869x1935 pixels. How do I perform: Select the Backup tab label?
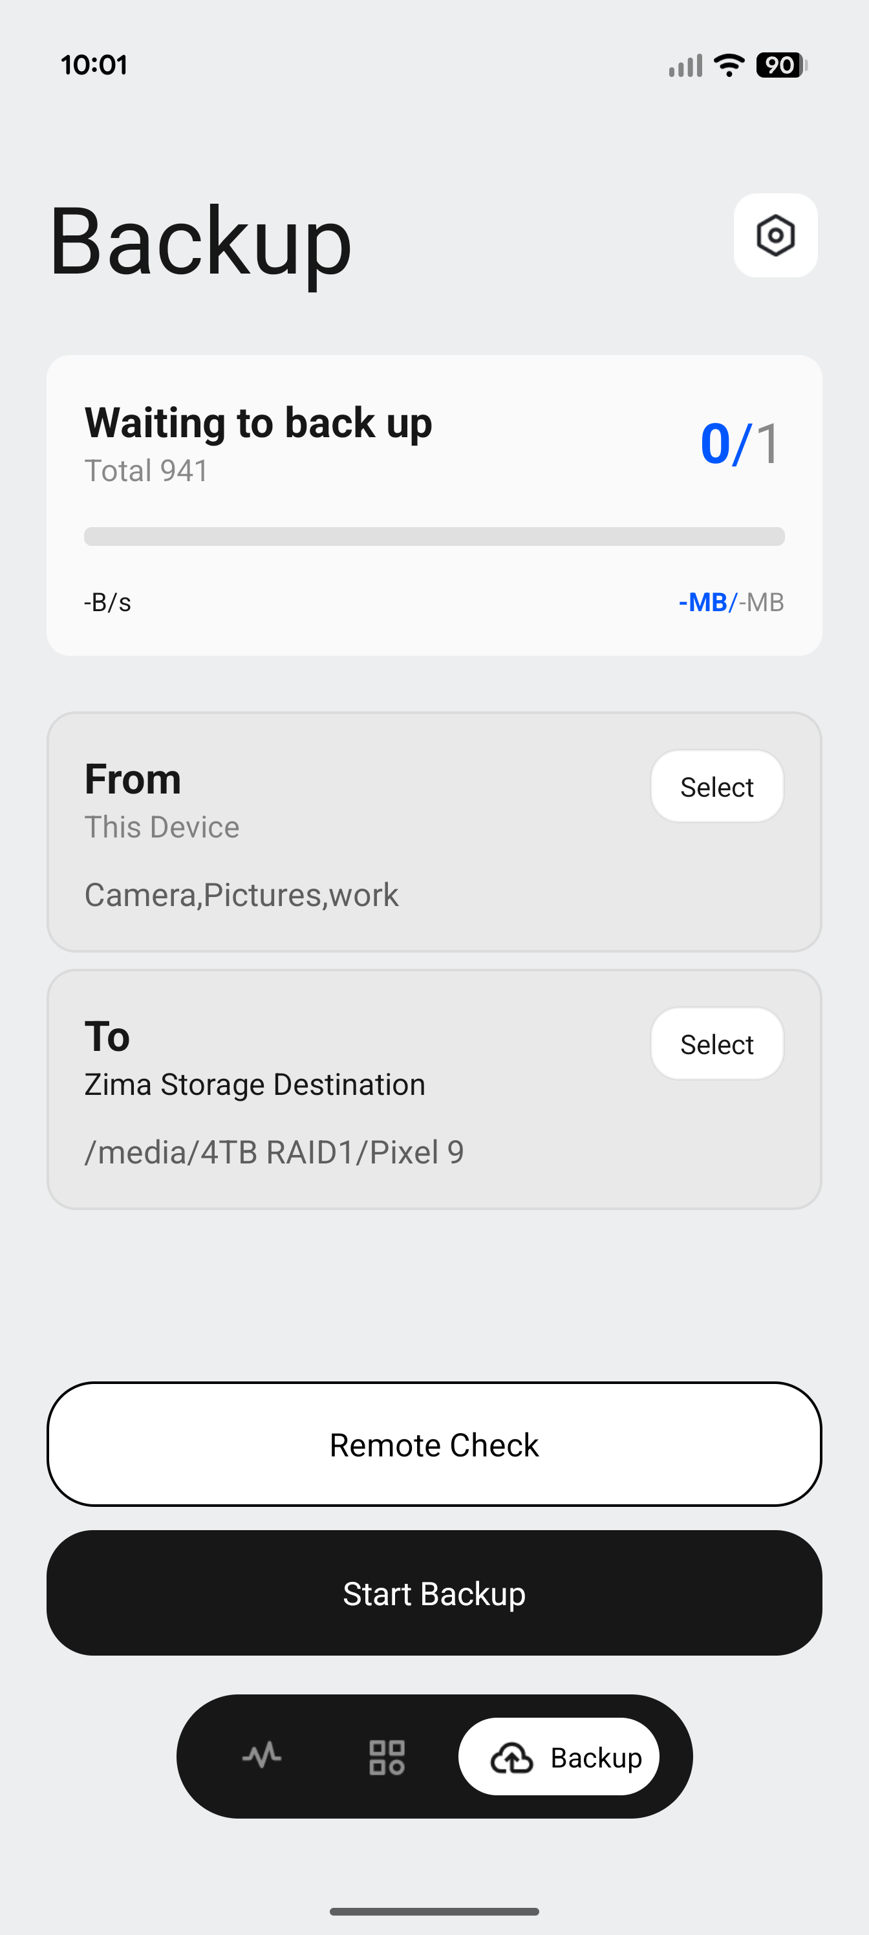(x=595, y=1758)
